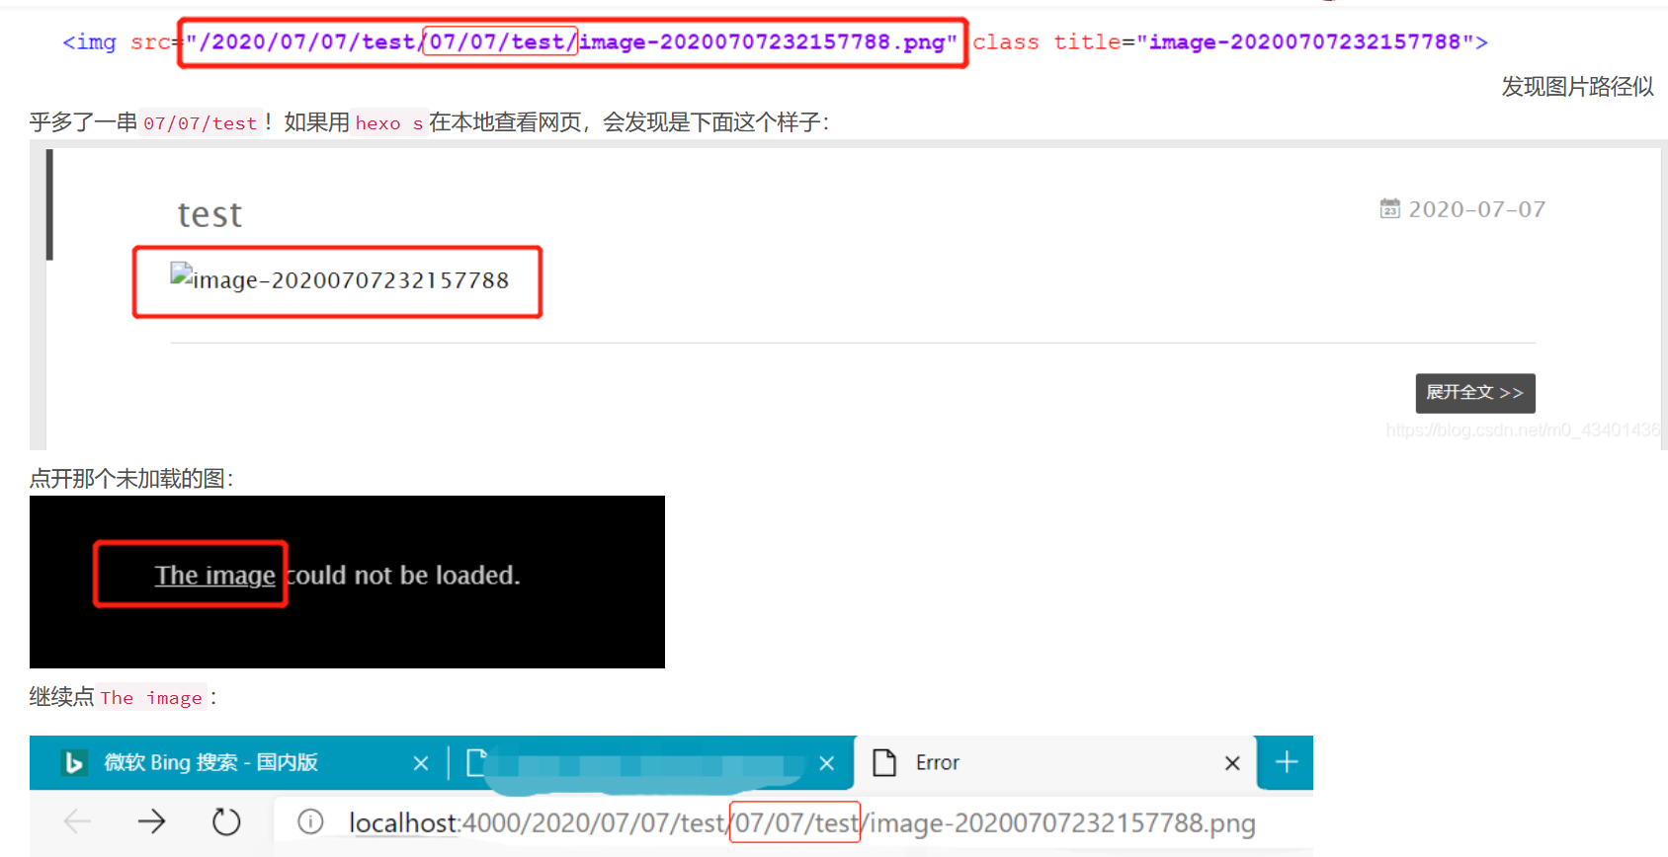The width and height of the screenshot is (1668, 857).
Task: Click 'The image' underlined link
Action: pos(214,575)
